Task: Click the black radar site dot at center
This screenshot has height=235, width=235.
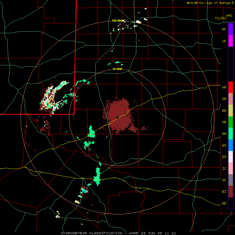Action: (x=118, y=117)
